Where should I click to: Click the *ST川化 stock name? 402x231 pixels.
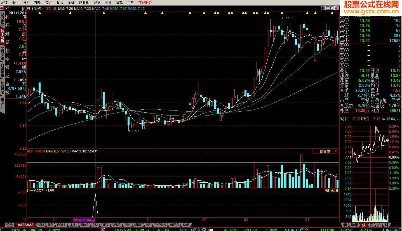tap(51, 9)
